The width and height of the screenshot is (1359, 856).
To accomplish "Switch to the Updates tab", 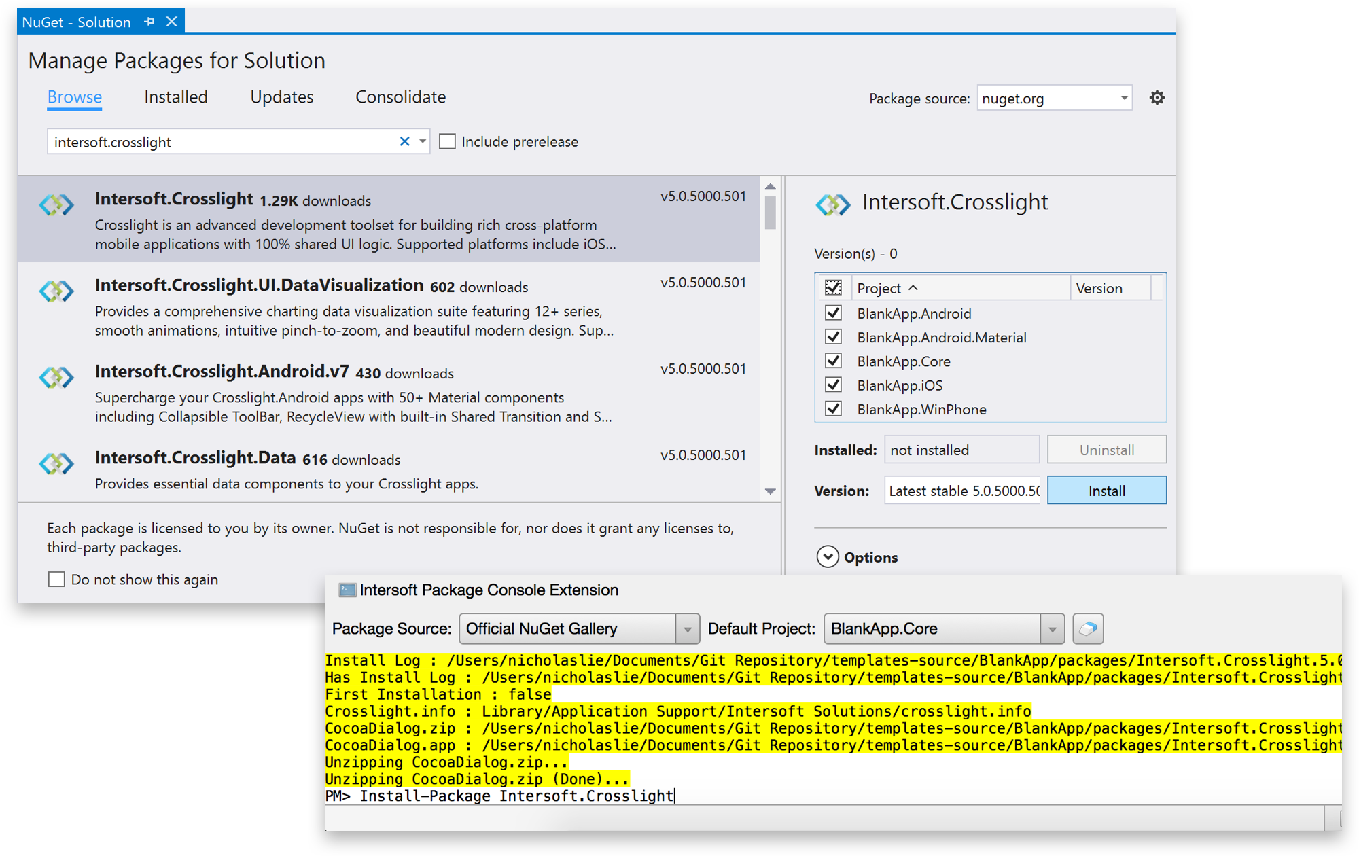I will click(x=281, y=96).
